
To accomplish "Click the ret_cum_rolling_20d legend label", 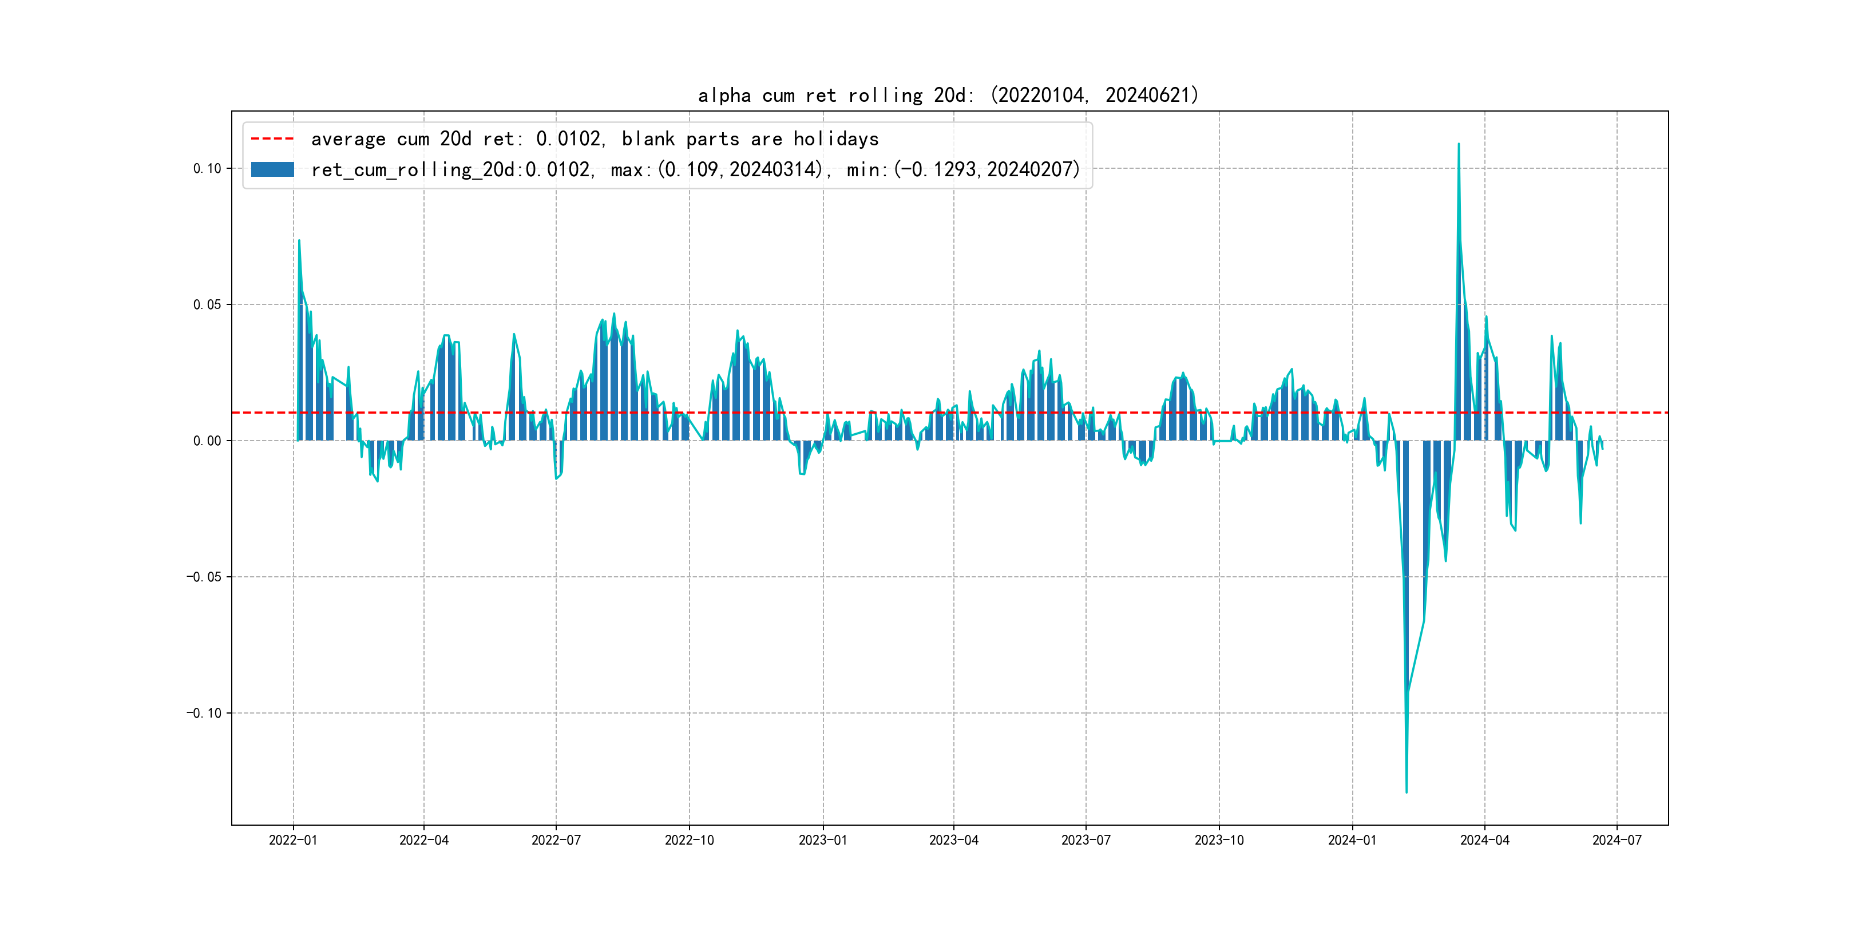I will point(695,169).
